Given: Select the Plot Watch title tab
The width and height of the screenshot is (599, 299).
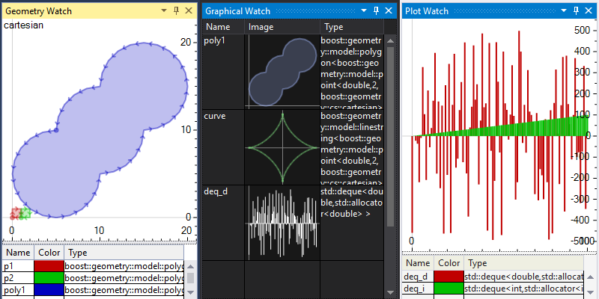Looking at the screenshot, I should tap(427, 11).
